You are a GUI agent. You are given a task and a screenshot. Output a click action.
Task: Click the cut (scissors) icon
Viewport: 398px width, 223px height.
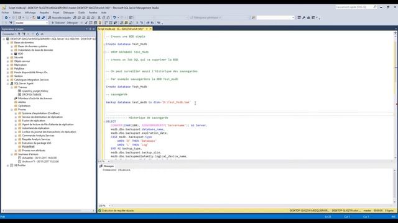[99, 18]
